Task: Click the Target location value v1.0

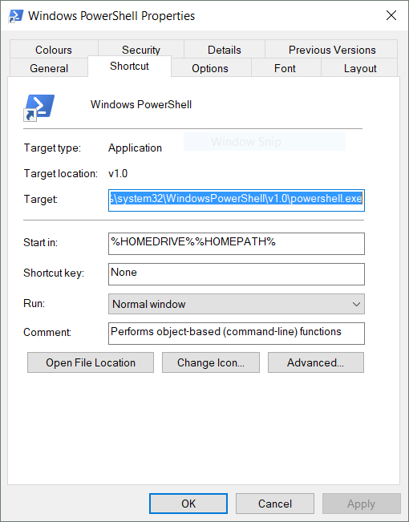Action: [x=118, y=173]
